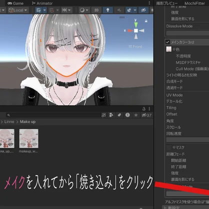Click the Cull Mode (描画面) label
The width and height of the screenshot is (209, 209).
click(192, 69)
